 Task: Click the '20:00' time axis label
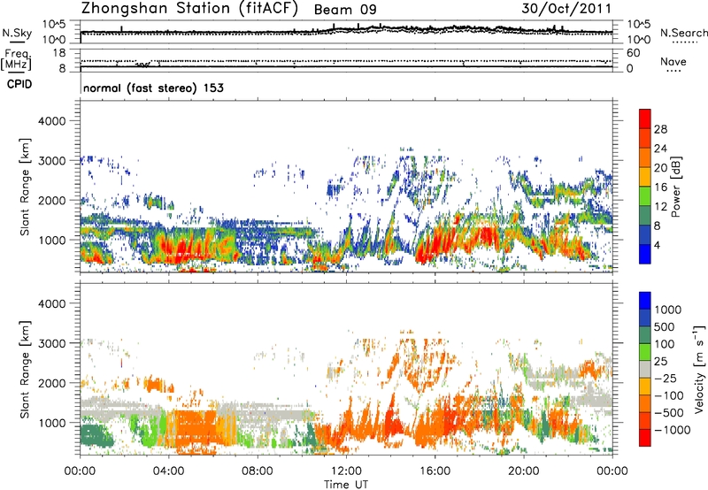[x=524, y=471]
